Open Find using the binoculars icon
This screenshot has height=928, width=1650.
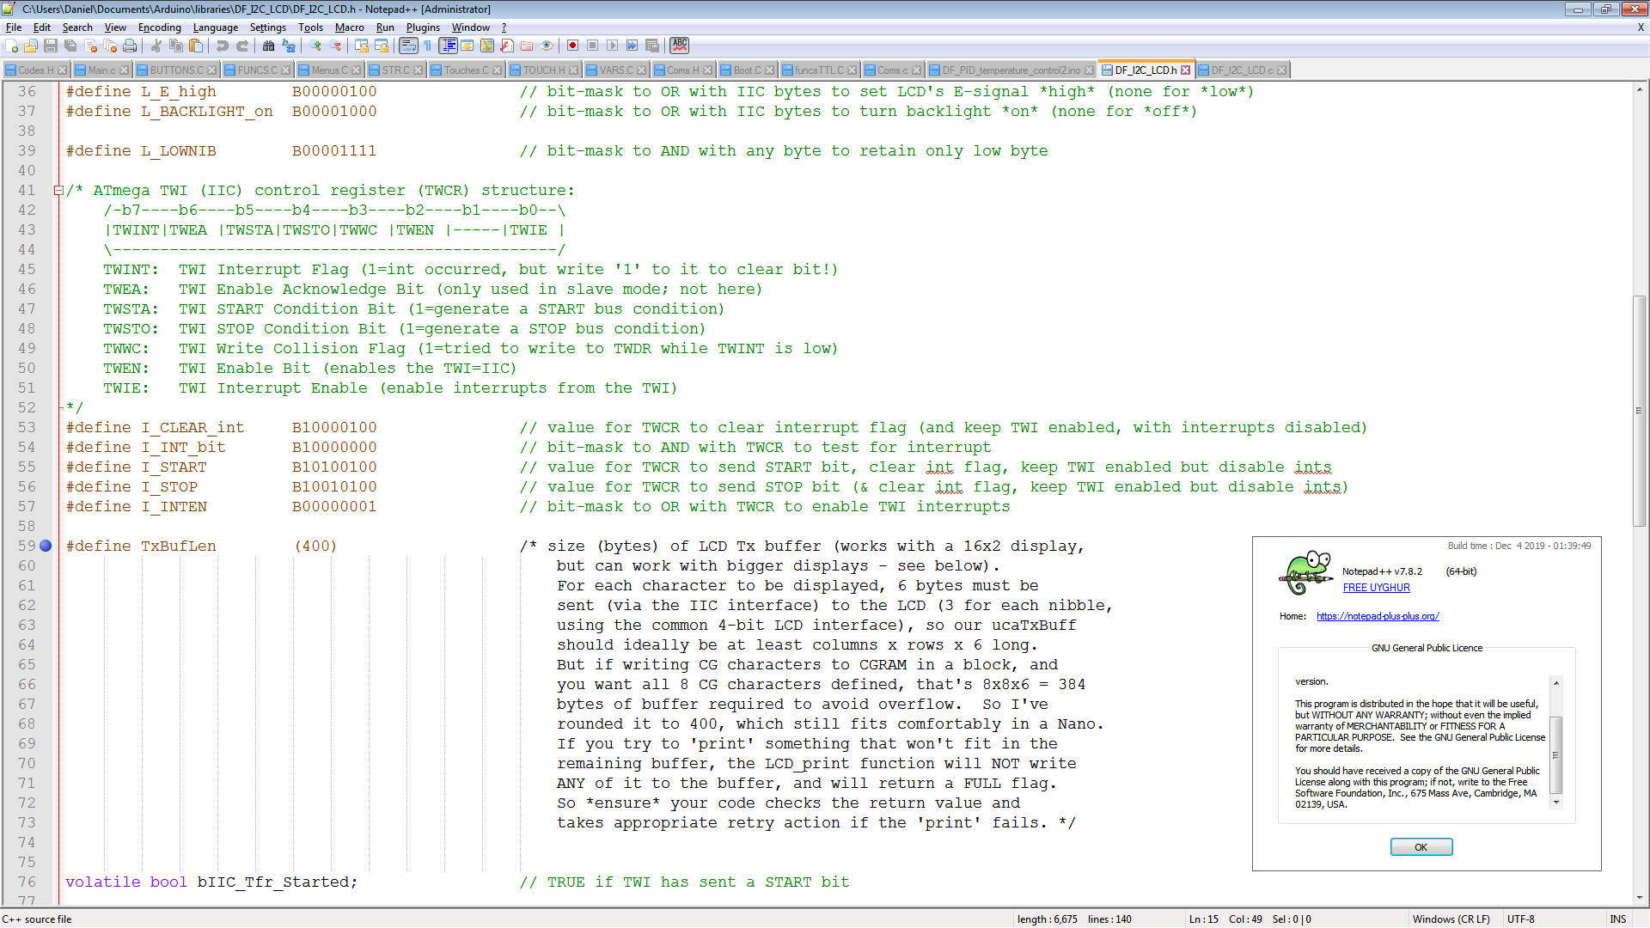coord(269,46)
